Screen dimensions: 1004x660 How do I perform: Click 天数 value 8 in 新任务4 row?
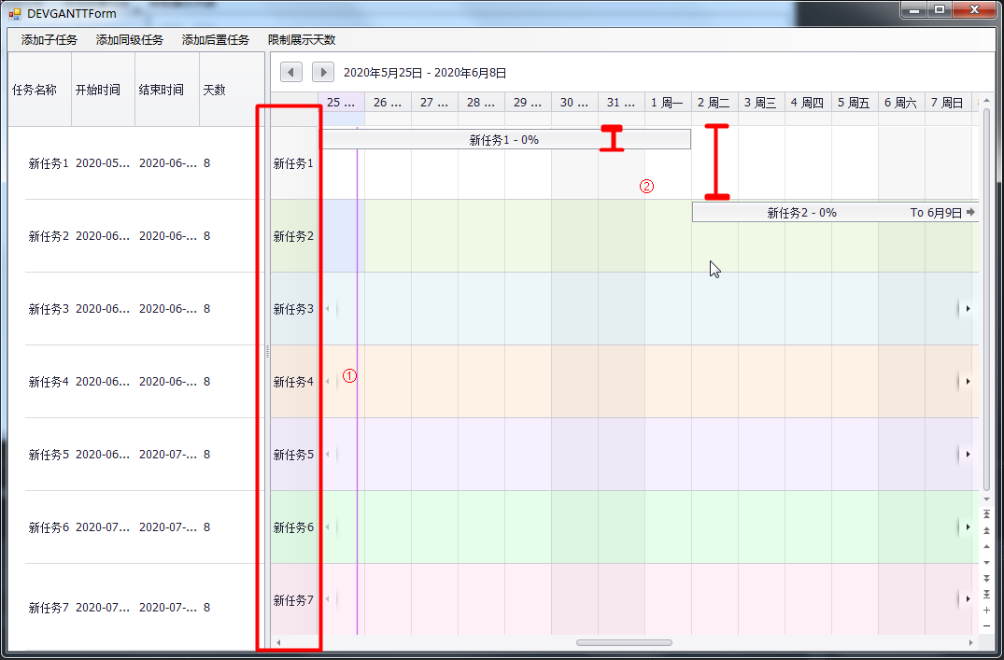[206, 382]
